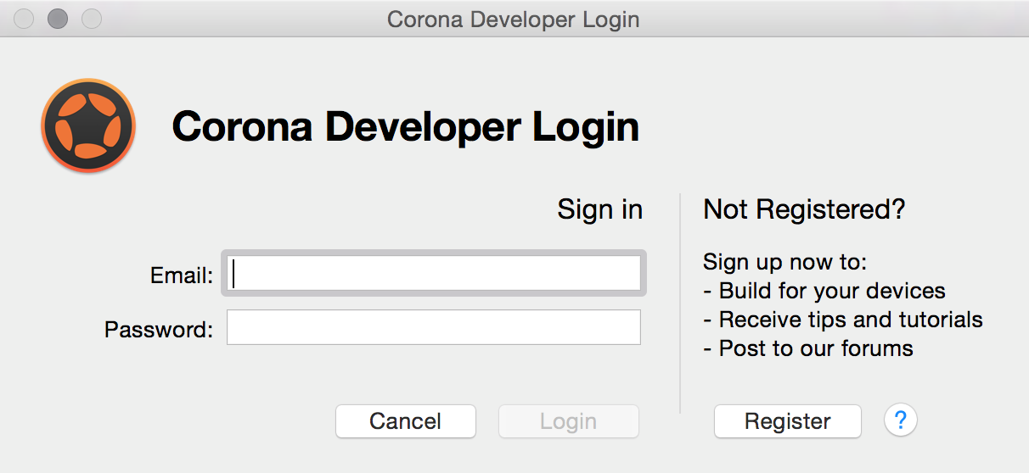Minimize the login window
1029x473 pixels.
click(58, 19)
